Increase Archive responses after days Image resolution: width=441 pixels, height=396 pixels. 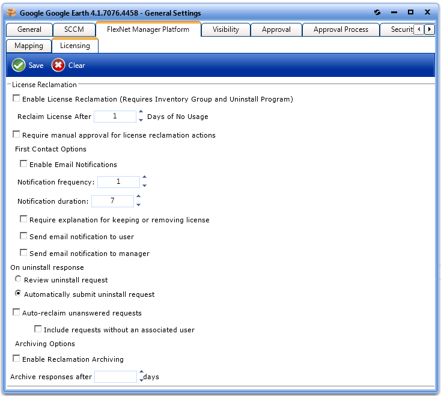(141, 372)
